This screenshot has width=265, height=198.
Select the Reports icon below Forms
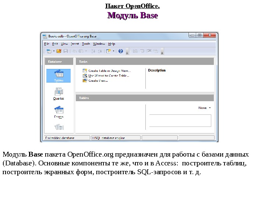tap(59, 127)
